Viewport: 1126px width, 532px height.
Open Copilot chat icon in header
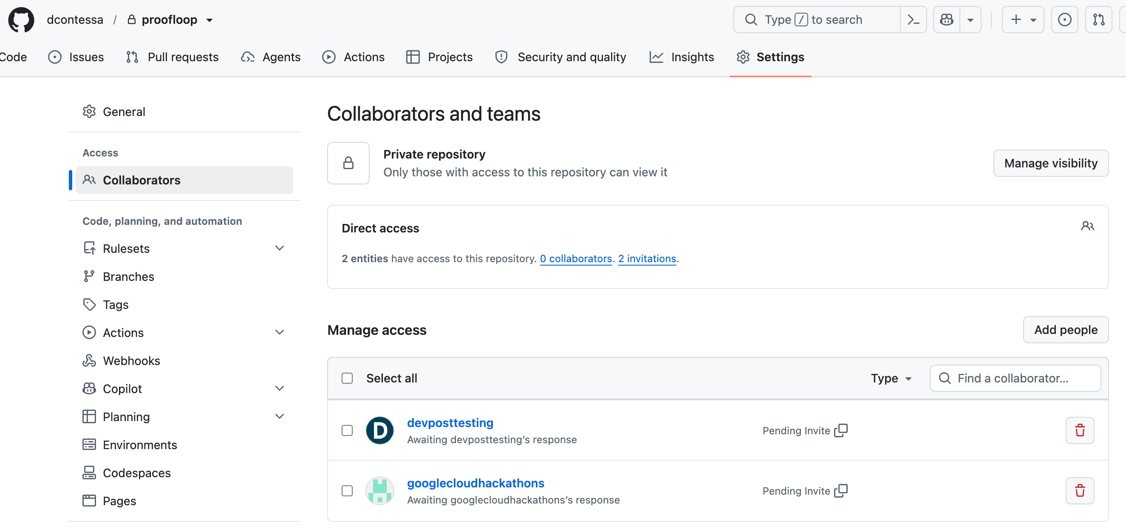[946, 20]
